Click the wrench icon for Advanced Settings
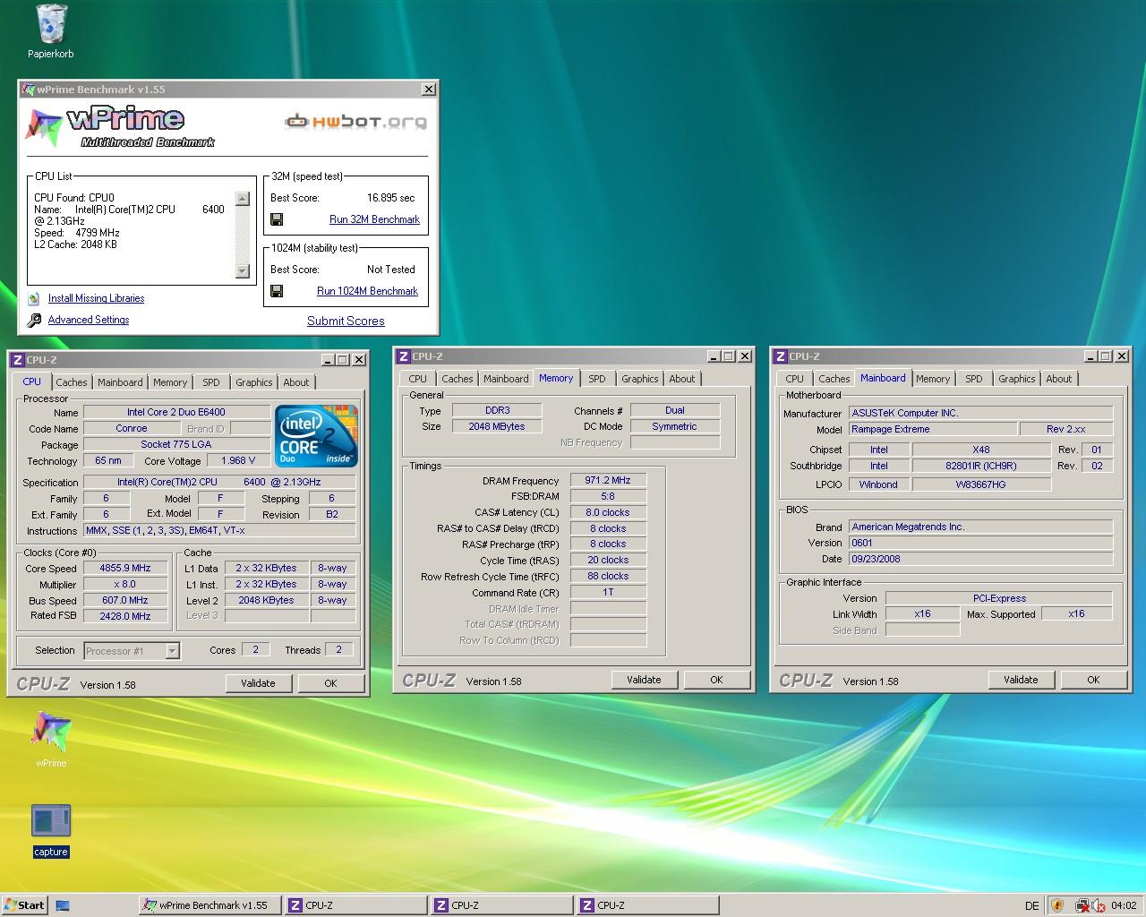The height and width of the screenshot is (917, 1146). coord(34,320)
